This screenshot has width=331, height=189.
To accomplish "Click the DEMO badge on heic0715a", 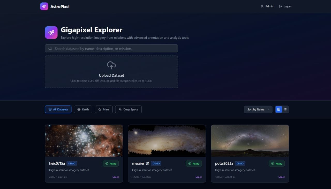I will tap(72, 163).
